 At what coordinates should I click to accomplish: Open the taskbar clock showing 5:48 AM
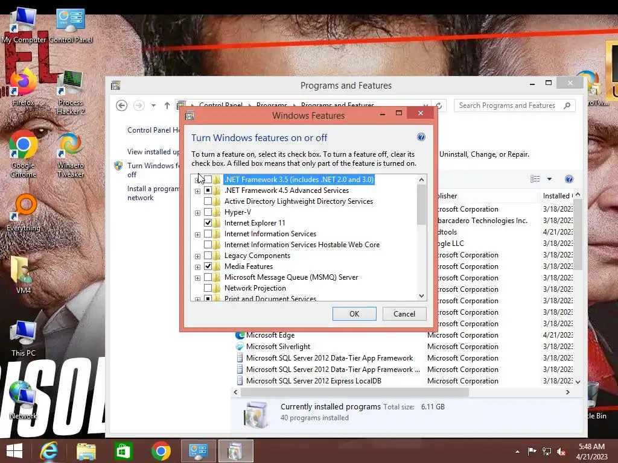(x=591, y=452)
